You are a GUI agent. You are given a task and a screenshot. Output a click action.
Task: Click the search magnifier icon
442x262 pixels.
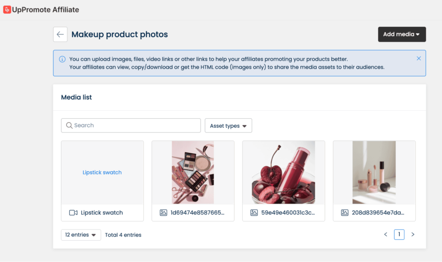(x=69, y=125)
